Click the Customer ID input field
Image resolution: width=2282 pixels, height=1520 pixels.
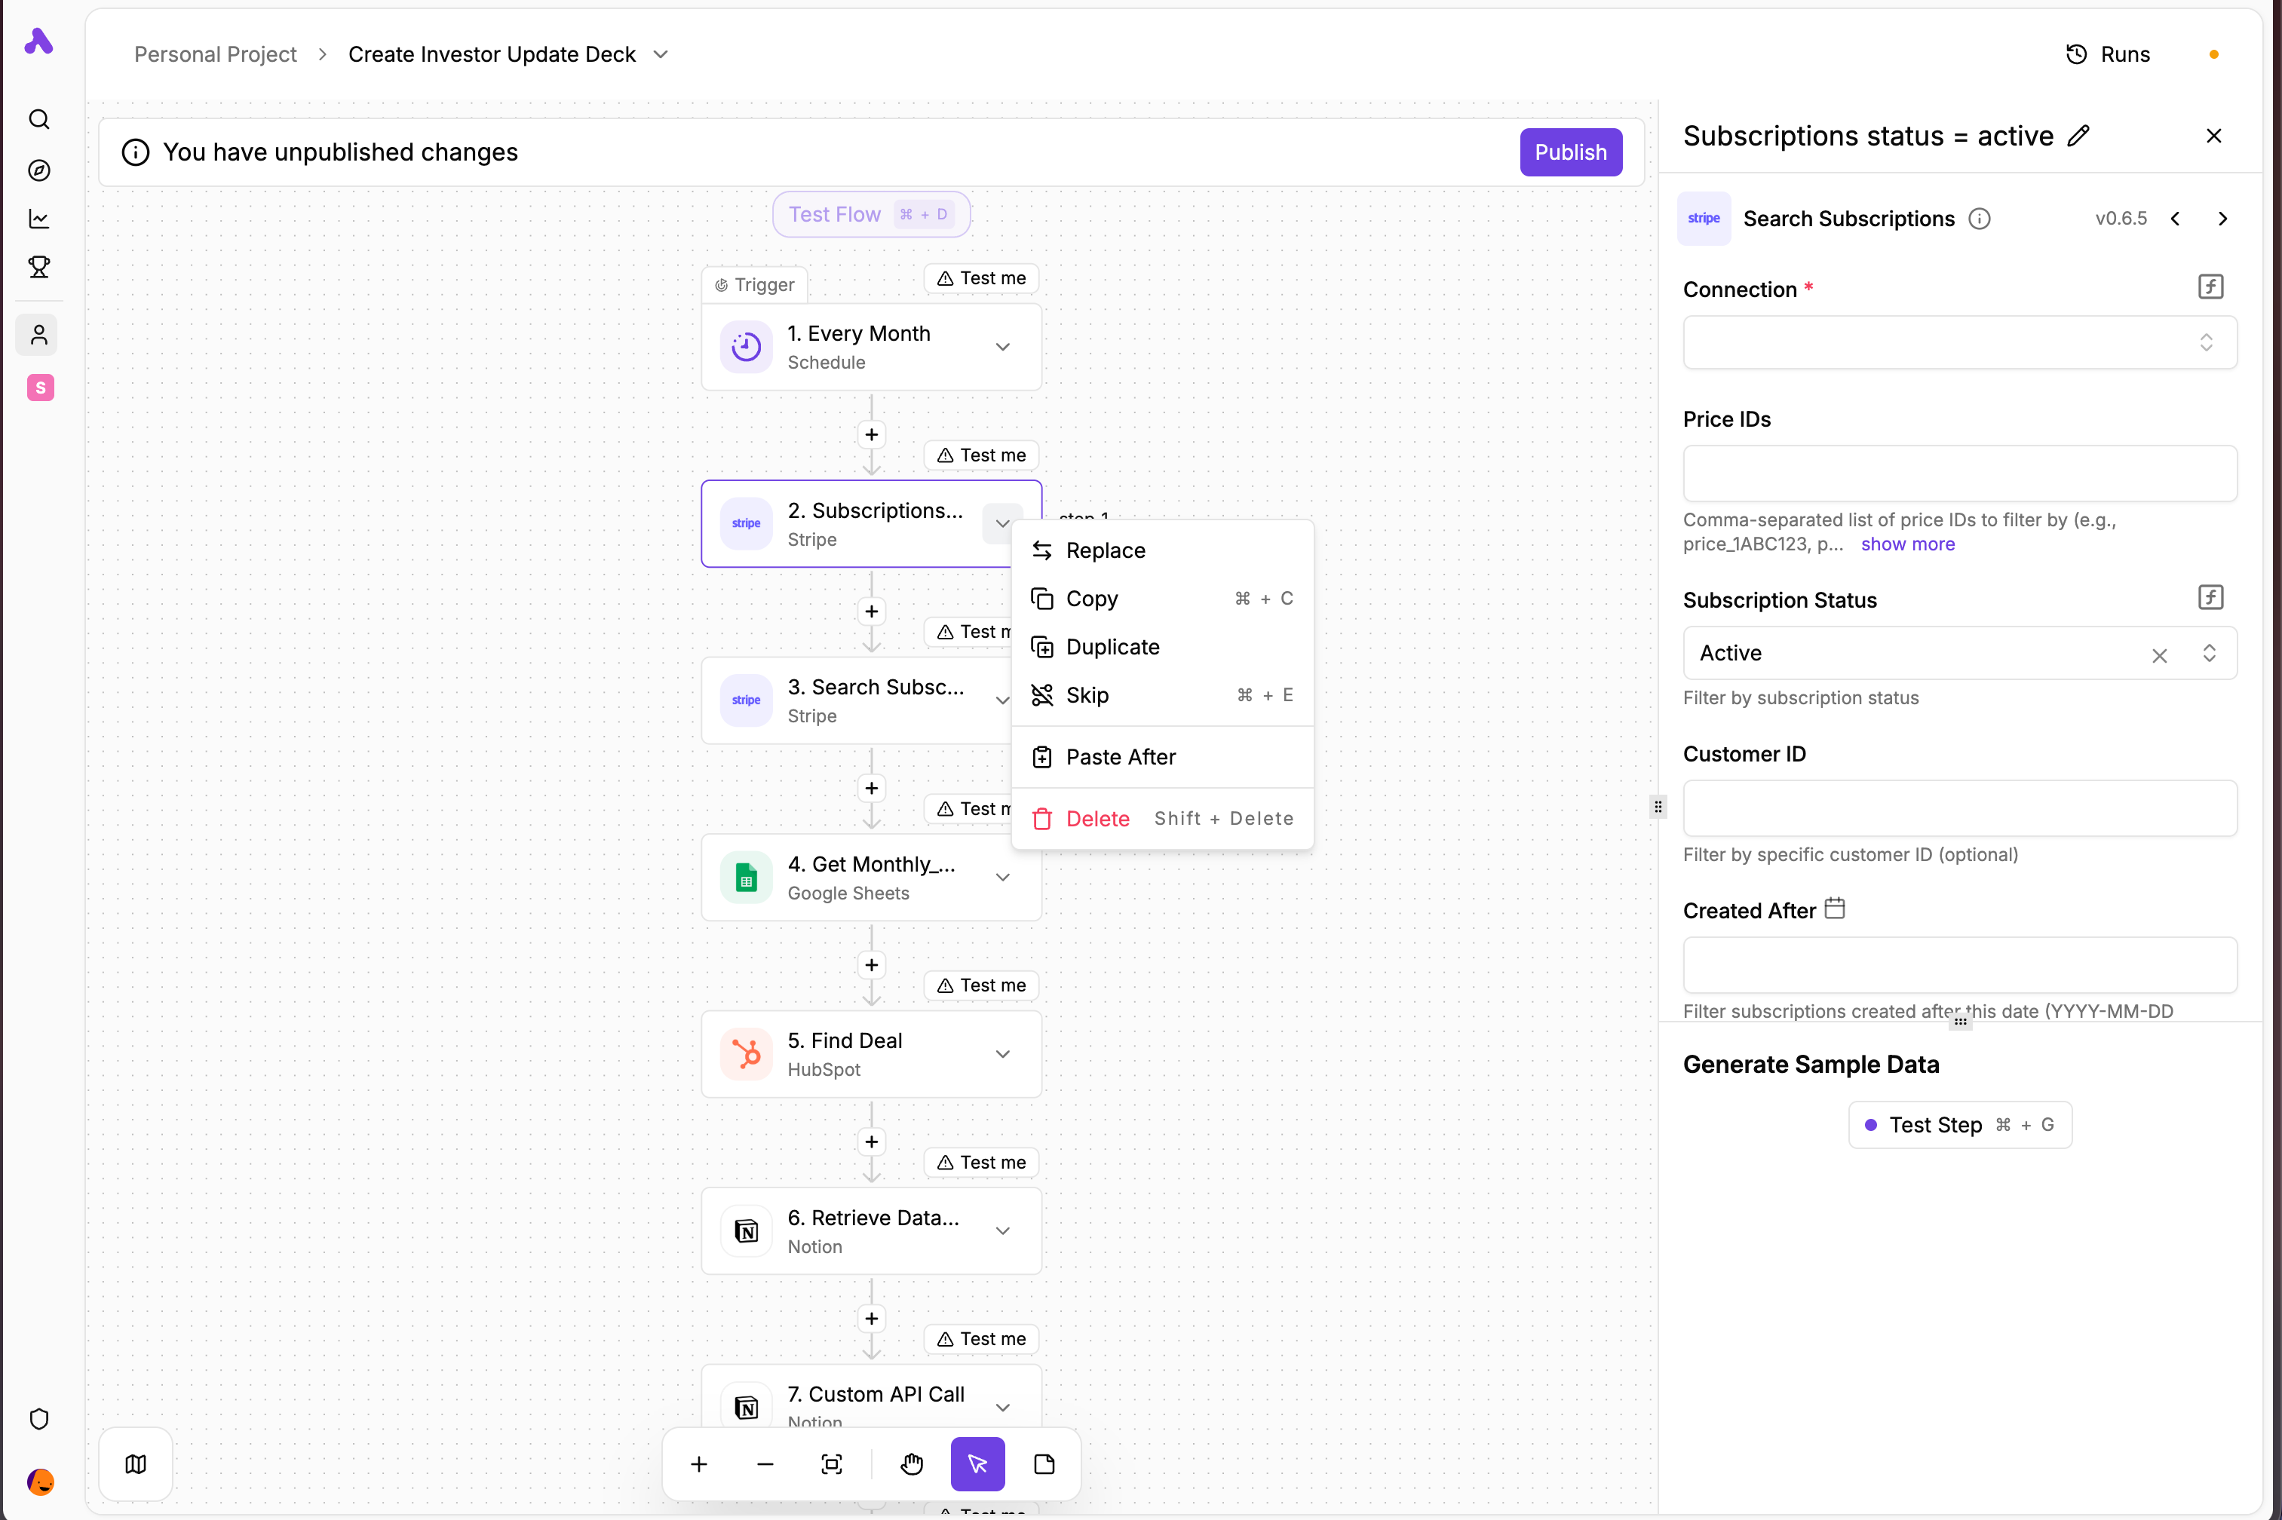tap(1959, 808)
